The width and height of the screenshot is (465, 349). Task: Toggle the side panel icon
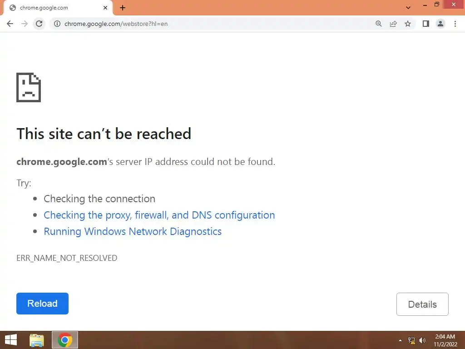point(426,24)
